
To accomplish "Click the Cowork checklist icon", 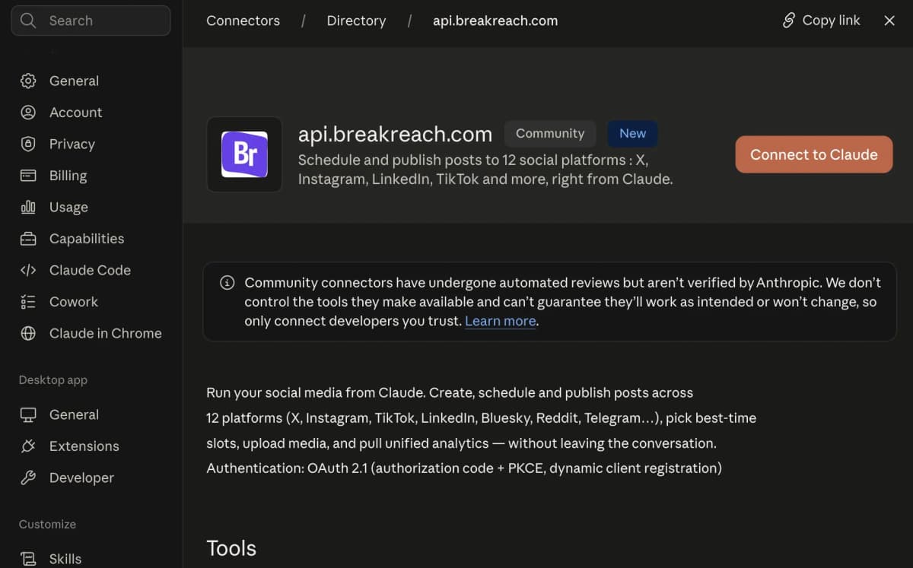I will pos(28,302).
